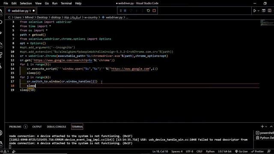Viewport: 274px width, 154px height.
Task: Click the code minimap
Action: click(267, 23)
